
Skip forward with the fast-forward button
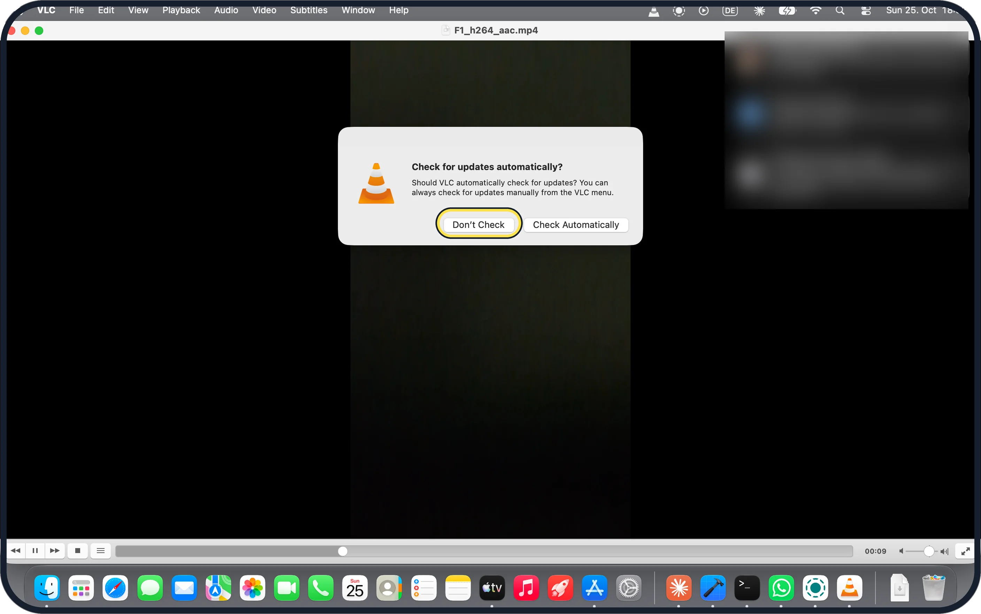pos(55,551)
